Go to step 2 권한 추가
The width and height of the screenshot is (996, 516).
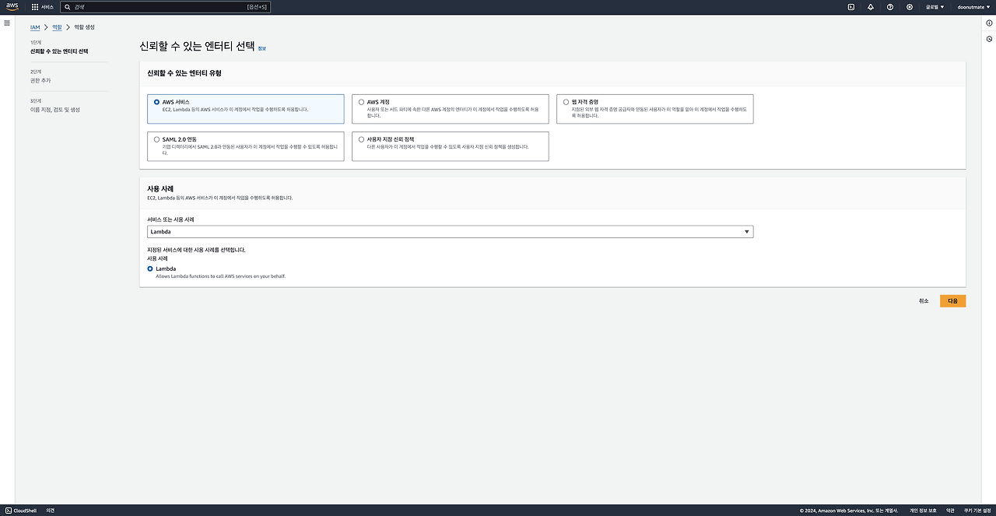point(40,80)
